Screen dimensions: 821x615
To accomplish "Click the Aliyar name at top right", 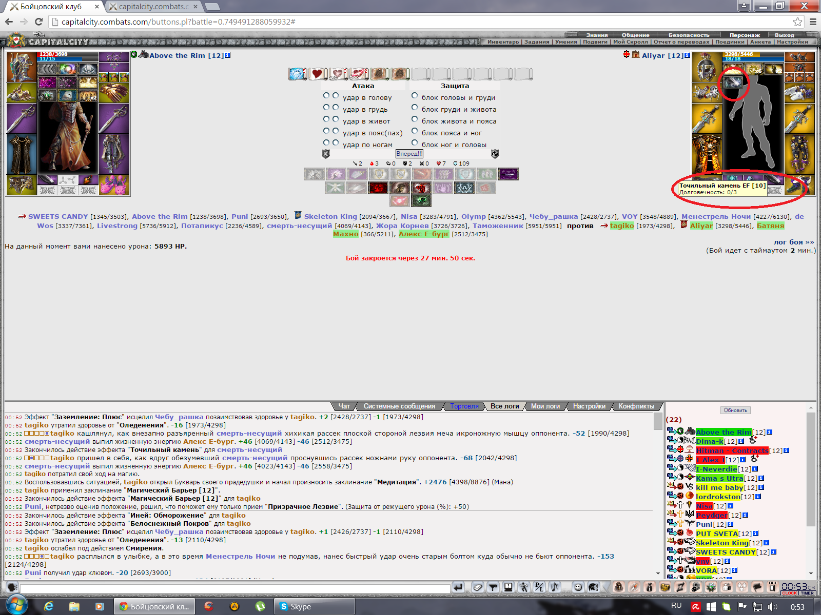I will (x=653, y=55).
